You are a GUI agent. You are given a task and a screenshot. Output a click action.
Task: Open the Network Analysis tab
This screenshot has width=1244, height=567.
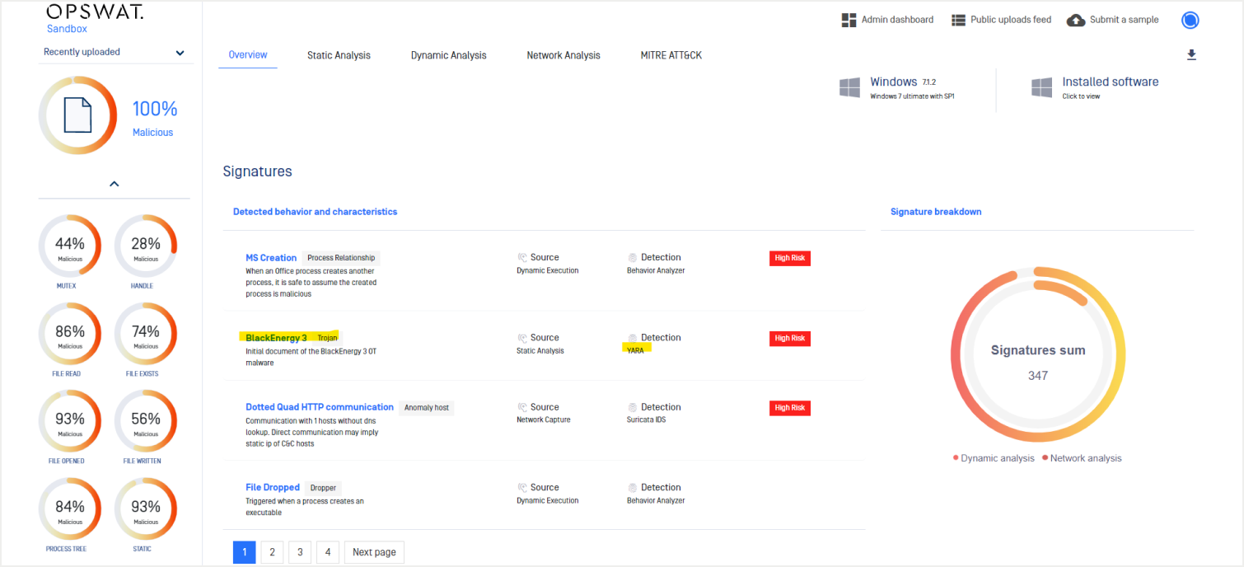(564, 55)
